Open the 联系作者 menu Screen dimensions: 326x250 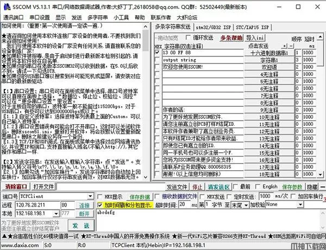[160, 17]
